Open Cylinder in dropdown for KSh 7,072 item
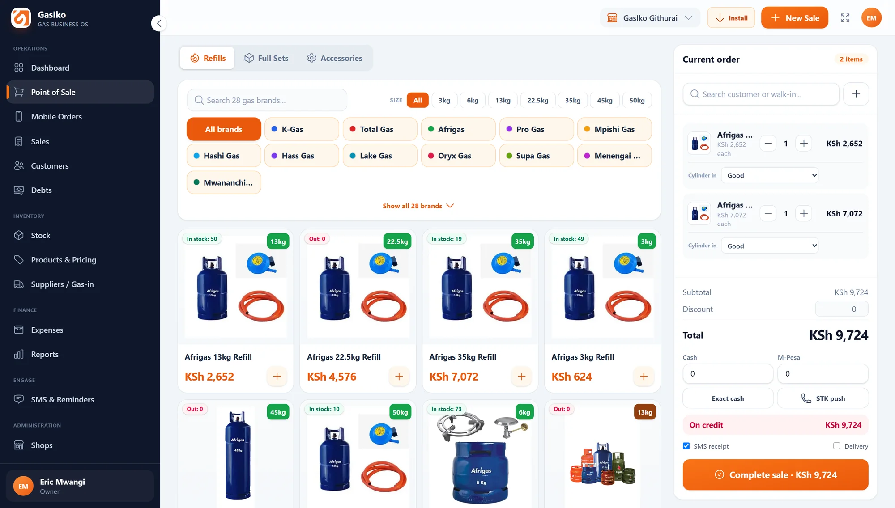Screen dimensions: 895x508 770,246
